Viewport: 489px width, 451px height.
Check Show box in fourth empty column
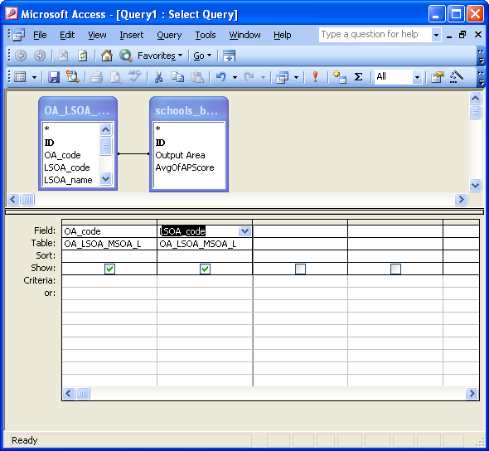tap(395, 269)
